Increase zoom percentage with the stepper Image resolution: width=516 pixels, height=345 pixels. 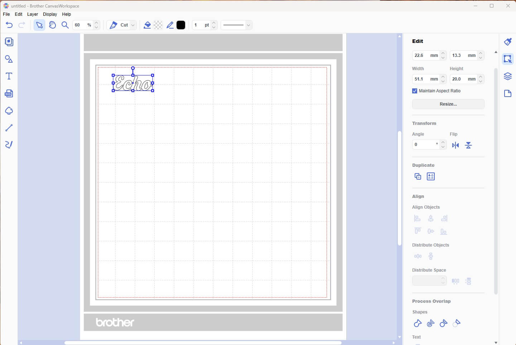point(96,23)
